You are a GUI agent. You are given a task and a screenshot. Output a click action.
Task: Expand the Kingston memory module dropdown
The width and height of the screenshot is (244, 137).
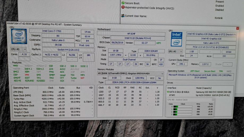point(162,74)
